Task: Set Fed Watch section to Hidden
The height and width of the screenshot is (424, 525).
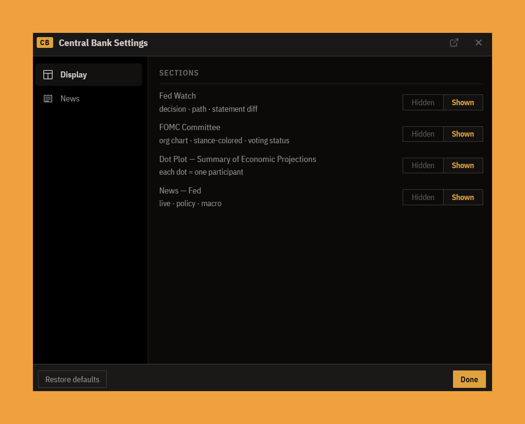Action: (x=423, y=102)
